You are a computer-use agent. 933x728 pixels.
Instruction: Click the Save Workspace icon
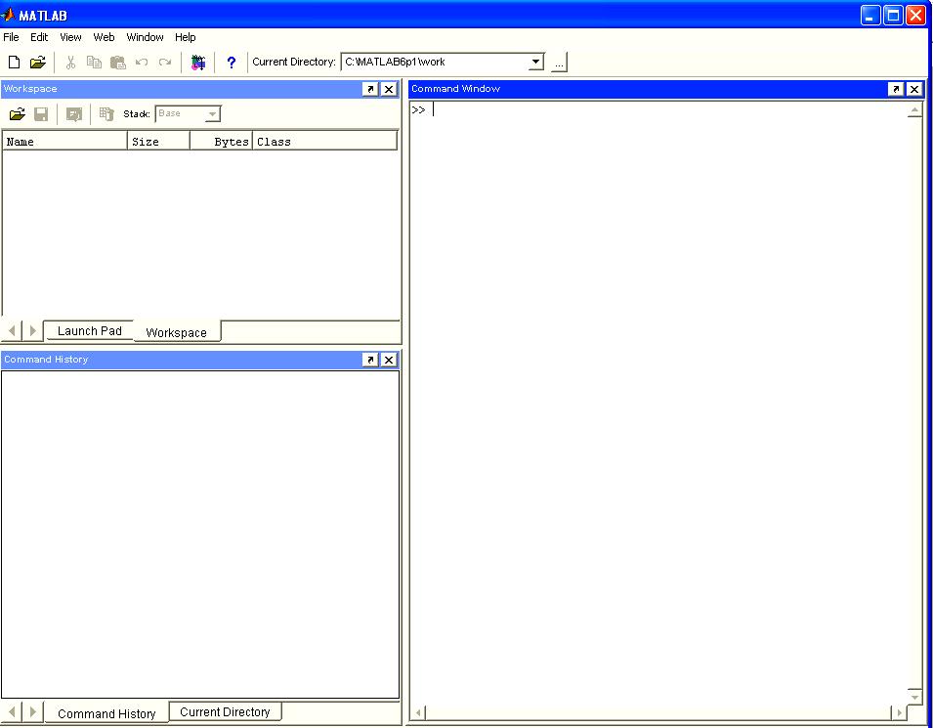[41, 113]
